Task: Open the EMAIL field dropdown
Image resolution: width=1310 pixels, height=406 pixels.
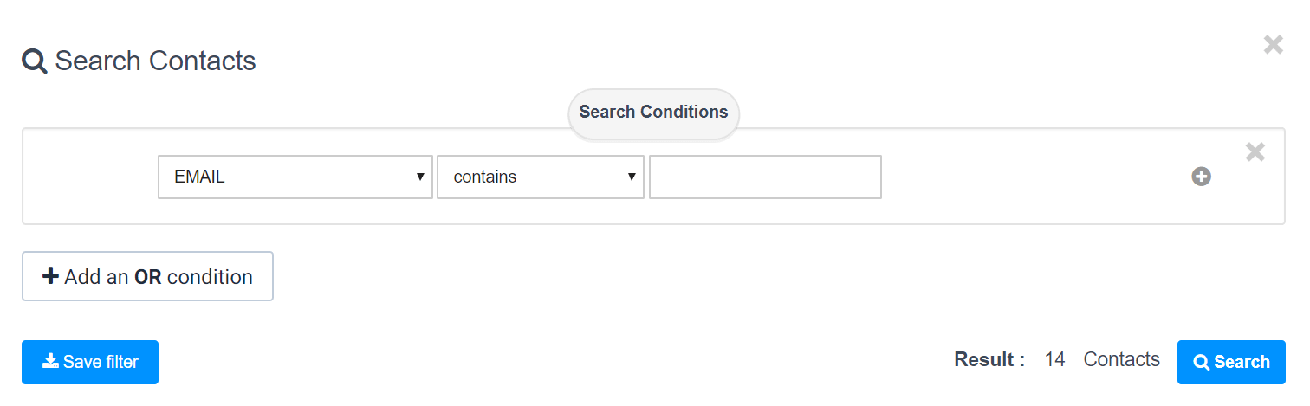Action: tap(295, 177)
